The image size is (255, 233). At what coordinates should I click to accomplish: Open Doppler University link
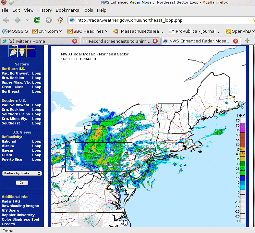point(18,215)
